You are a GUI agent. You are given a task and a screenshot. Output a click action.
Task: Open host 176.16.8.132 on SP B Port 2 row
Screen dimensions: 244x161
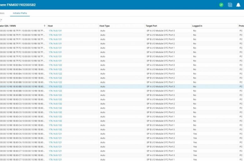tap(55, 112)
